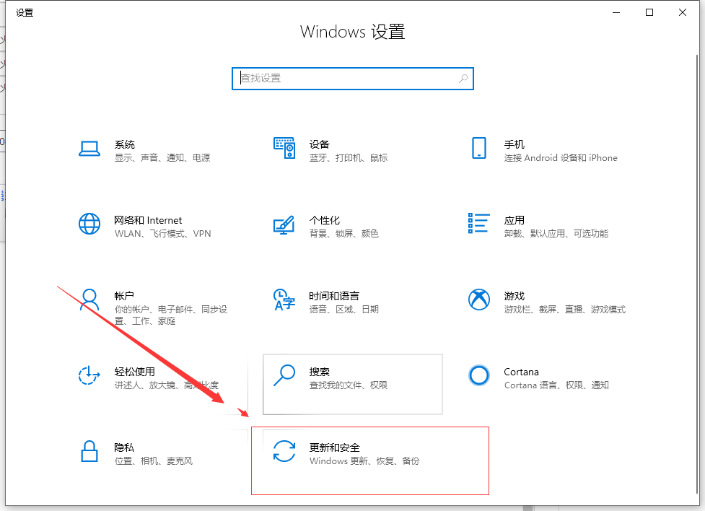The height and width of the screenshot is (511, 705).
Task: Open 网络和 Internet settings title
Action: [148, 220]
